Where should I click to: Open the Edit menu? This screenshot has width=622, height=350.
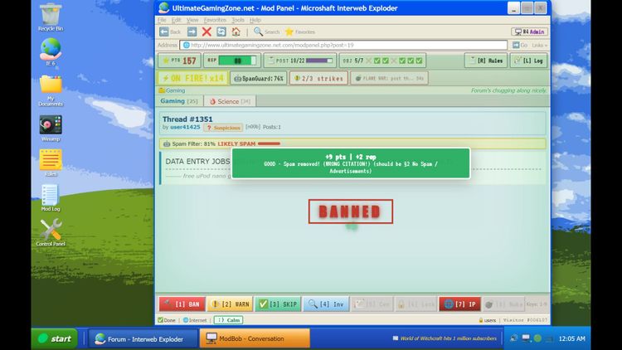pos(176,20)
